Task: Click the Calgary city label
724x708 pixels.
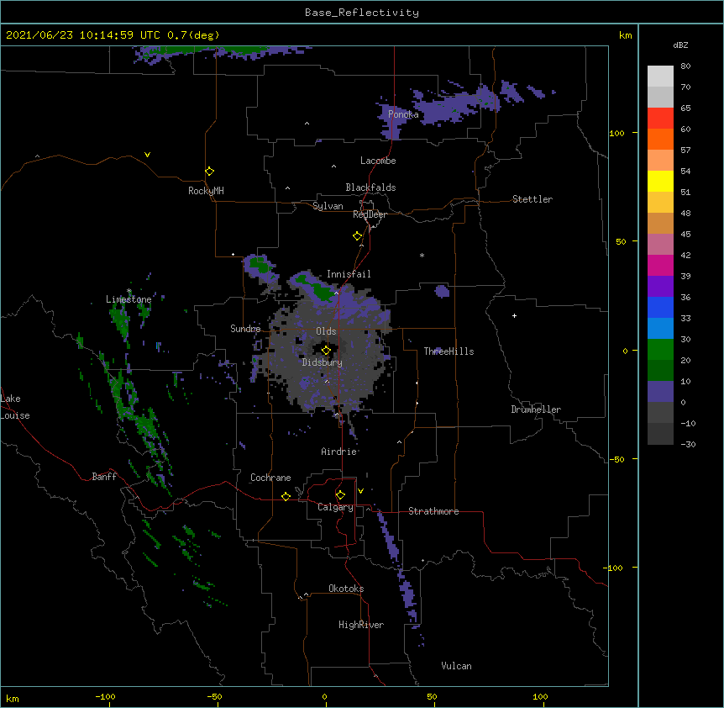Action: click(x=335, y=507)
